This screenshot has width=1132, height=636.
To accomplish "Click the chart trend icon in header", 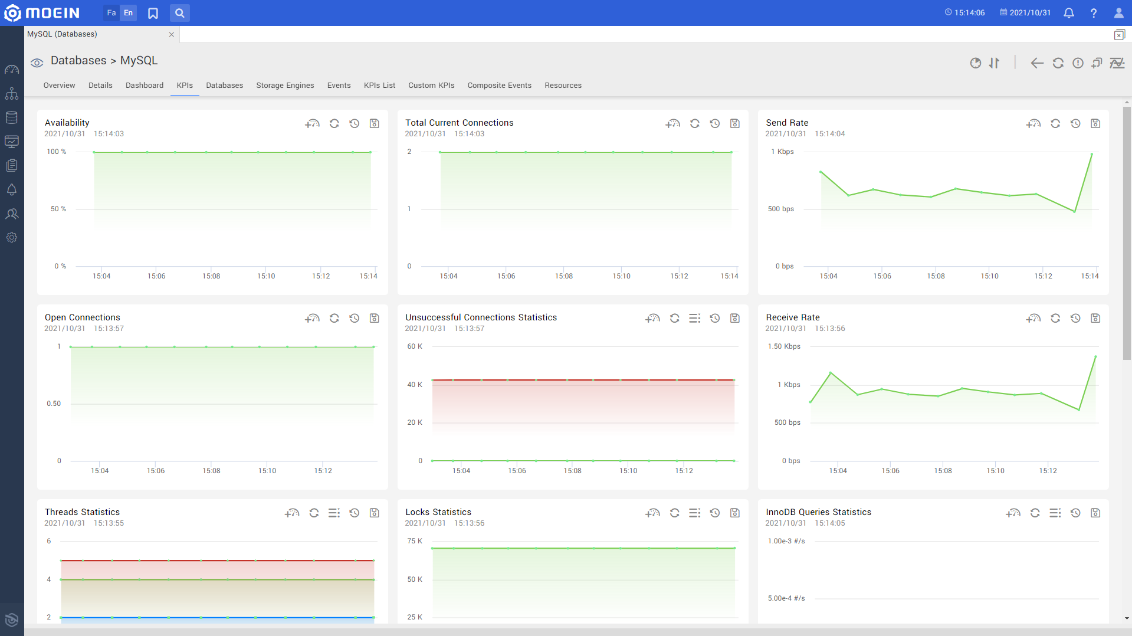I will coord(1117,63).
